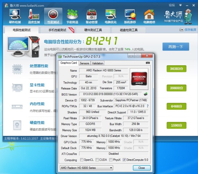This screenshot has width=198, height=174.
Task: Switch to 硬件测试工具 tab
Action: [93, 30]
